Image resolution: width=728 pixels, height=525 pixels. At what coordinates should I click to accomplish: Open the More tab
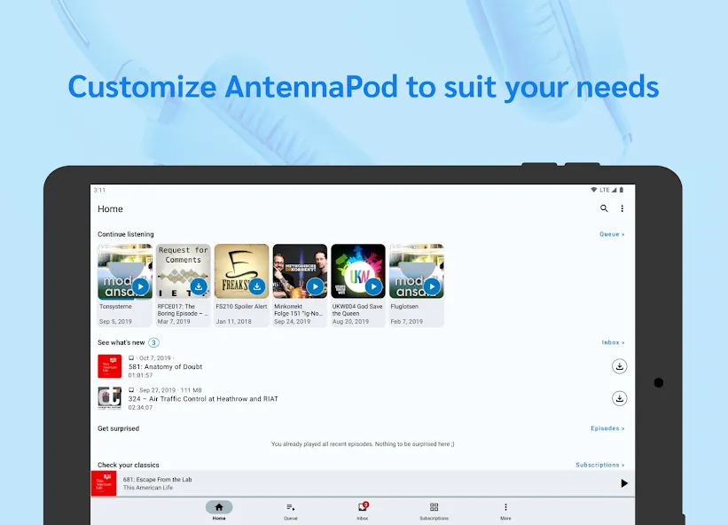coord(505,511)
